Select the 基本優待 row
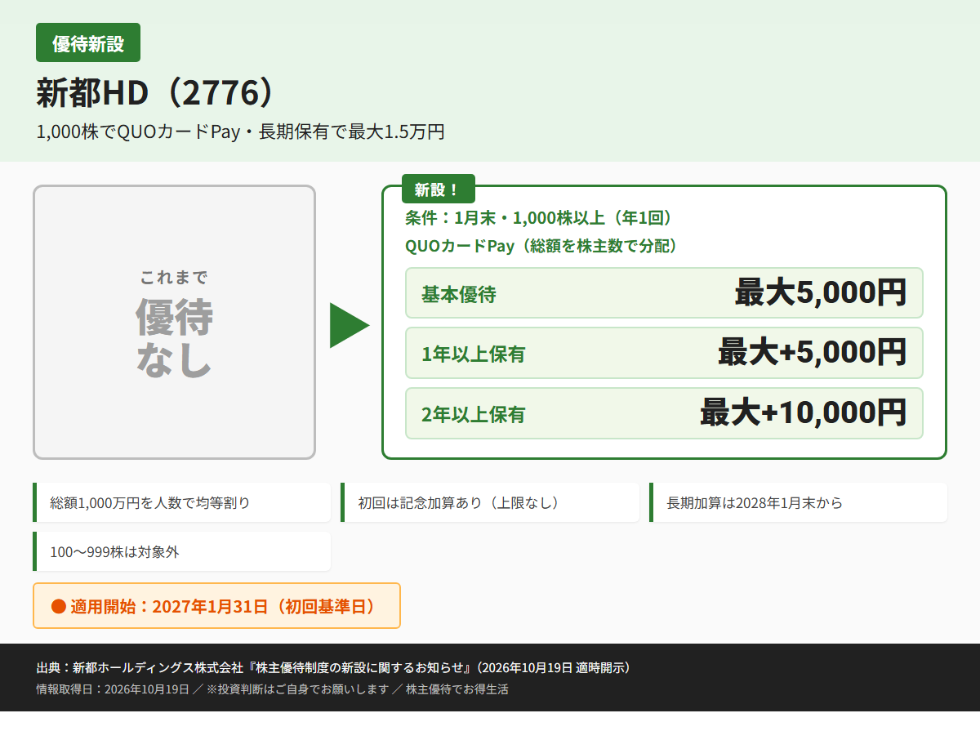 (664, 292)
